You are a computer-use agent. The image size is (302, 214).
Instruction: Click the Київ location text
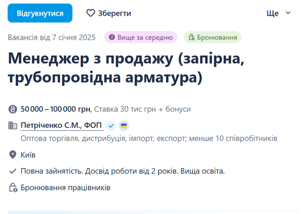click(28, 155)
